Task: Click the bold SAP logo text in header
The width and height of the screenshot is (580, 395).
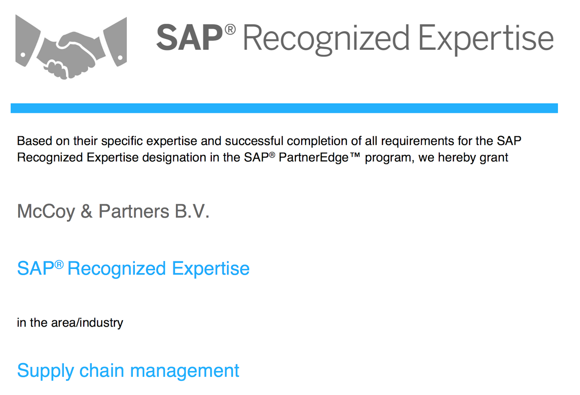Action: coord(189,38)
